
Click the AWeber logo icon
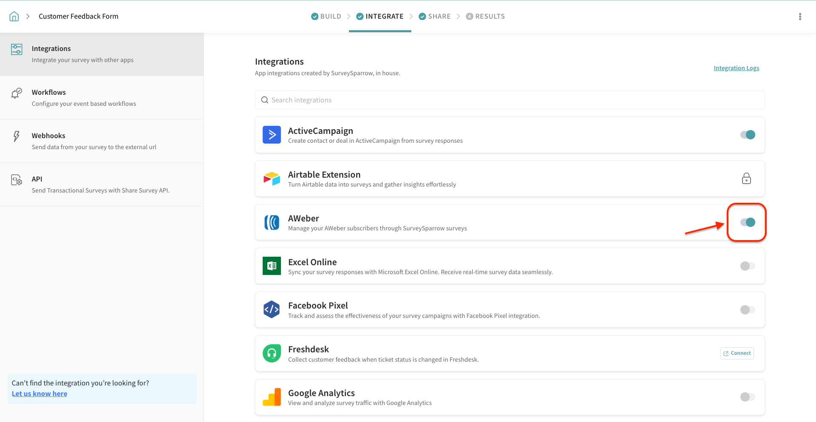[x=272, y=222]
